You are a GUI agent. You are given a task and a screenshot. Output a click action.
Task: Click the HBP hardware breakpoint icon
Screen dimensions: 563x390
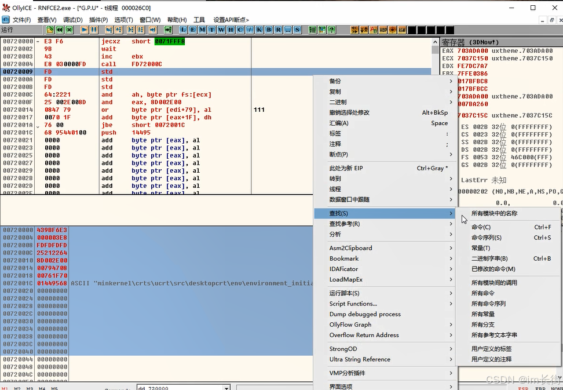coord(383,30)
